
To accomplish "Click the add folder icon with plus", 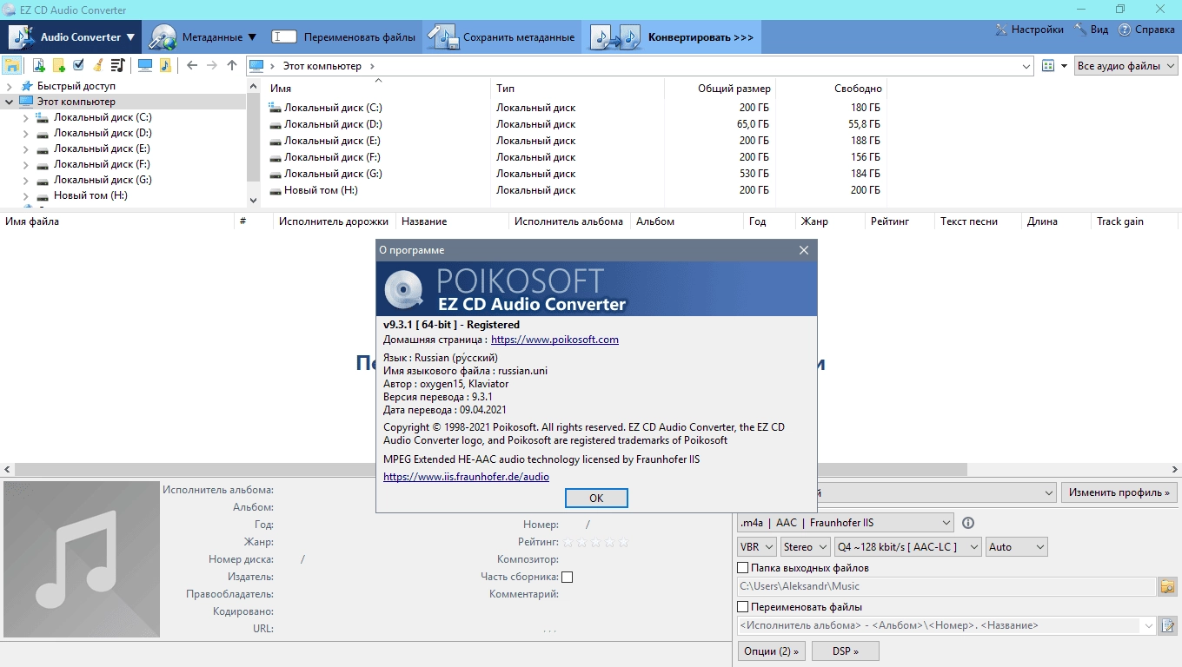I will 58,65.
